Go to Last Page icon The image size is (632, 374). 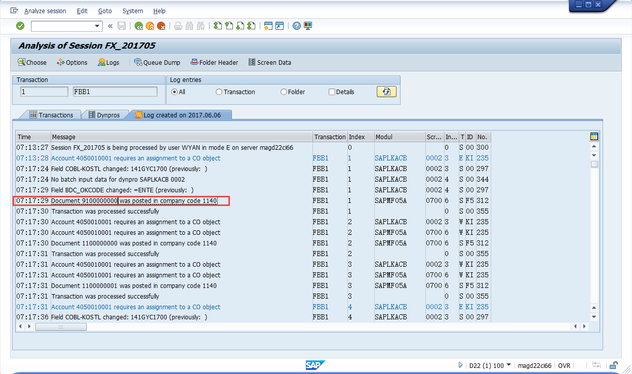pos(251,26)
